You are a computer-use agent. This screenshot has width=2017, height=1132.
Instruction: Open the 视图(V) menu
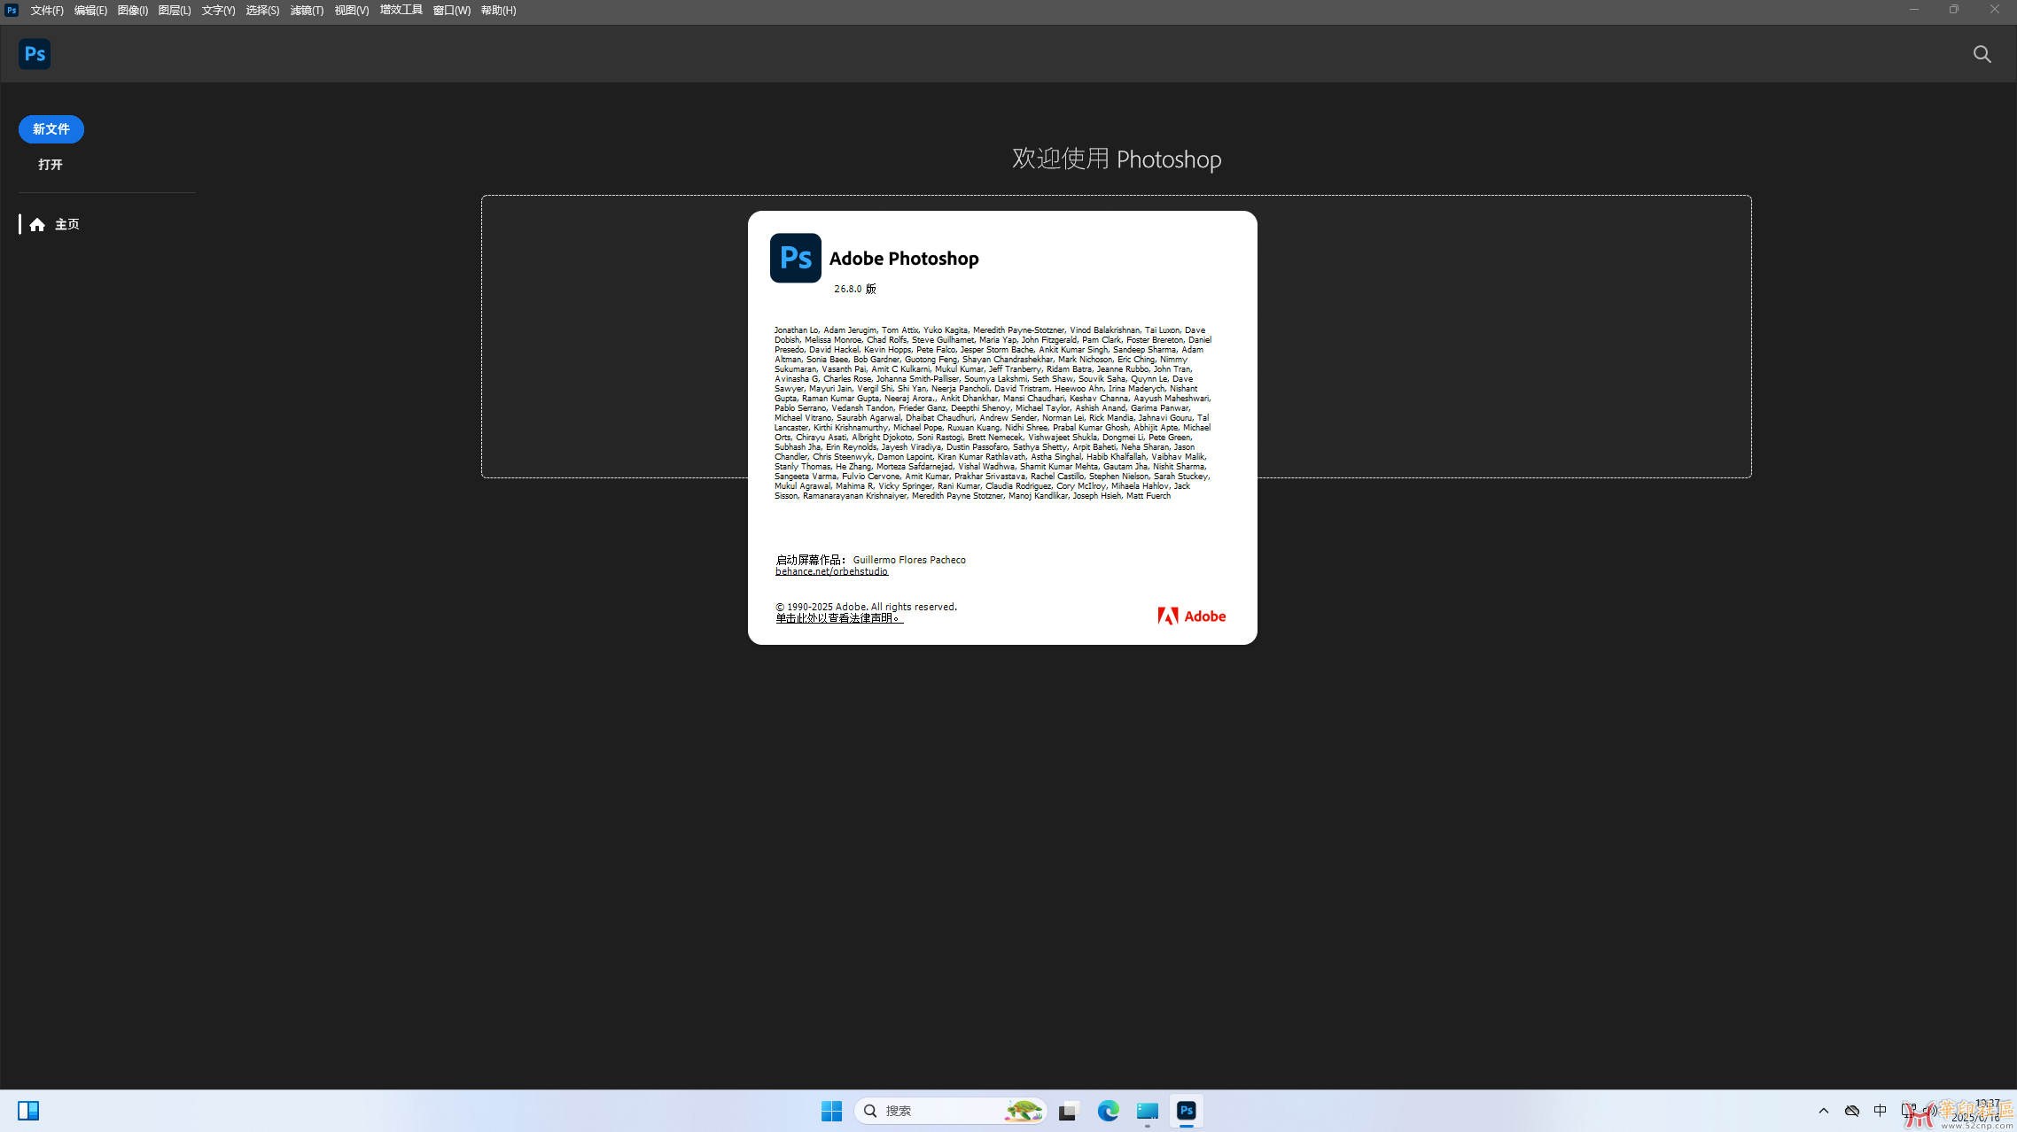(x=352, y=11)
